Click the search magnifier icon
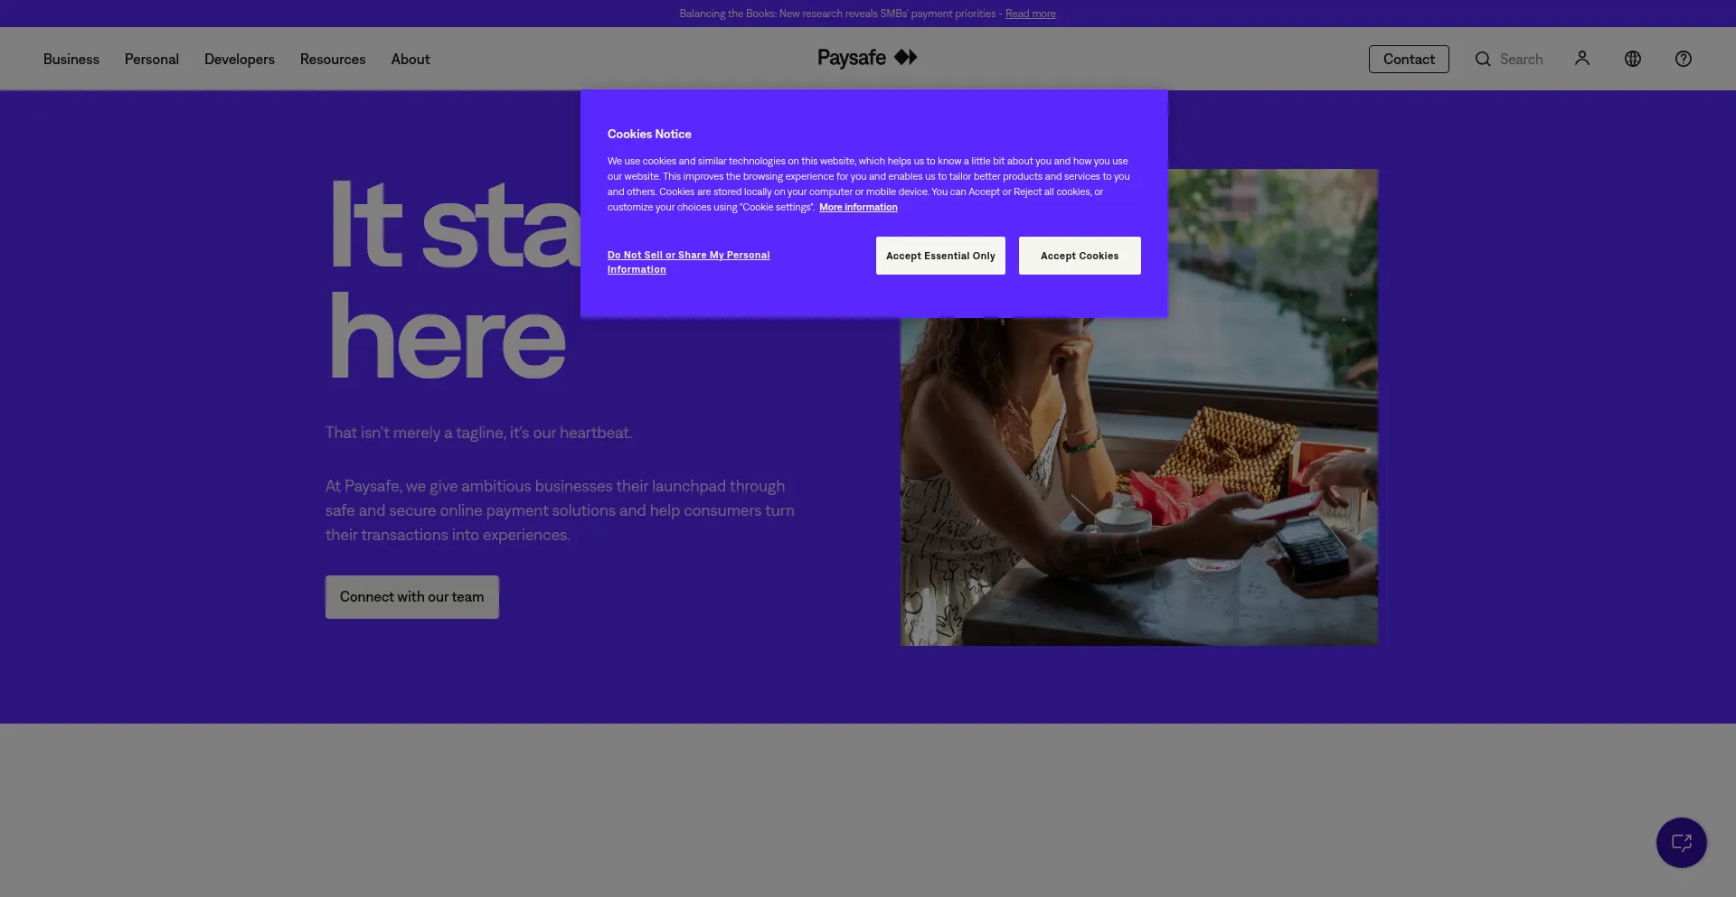Viewport: 1736px width, 897px height. [1483, 59]
